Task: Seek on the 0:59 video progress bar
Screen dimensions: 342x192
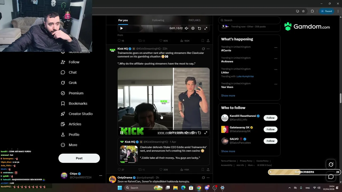Action: 164,127
